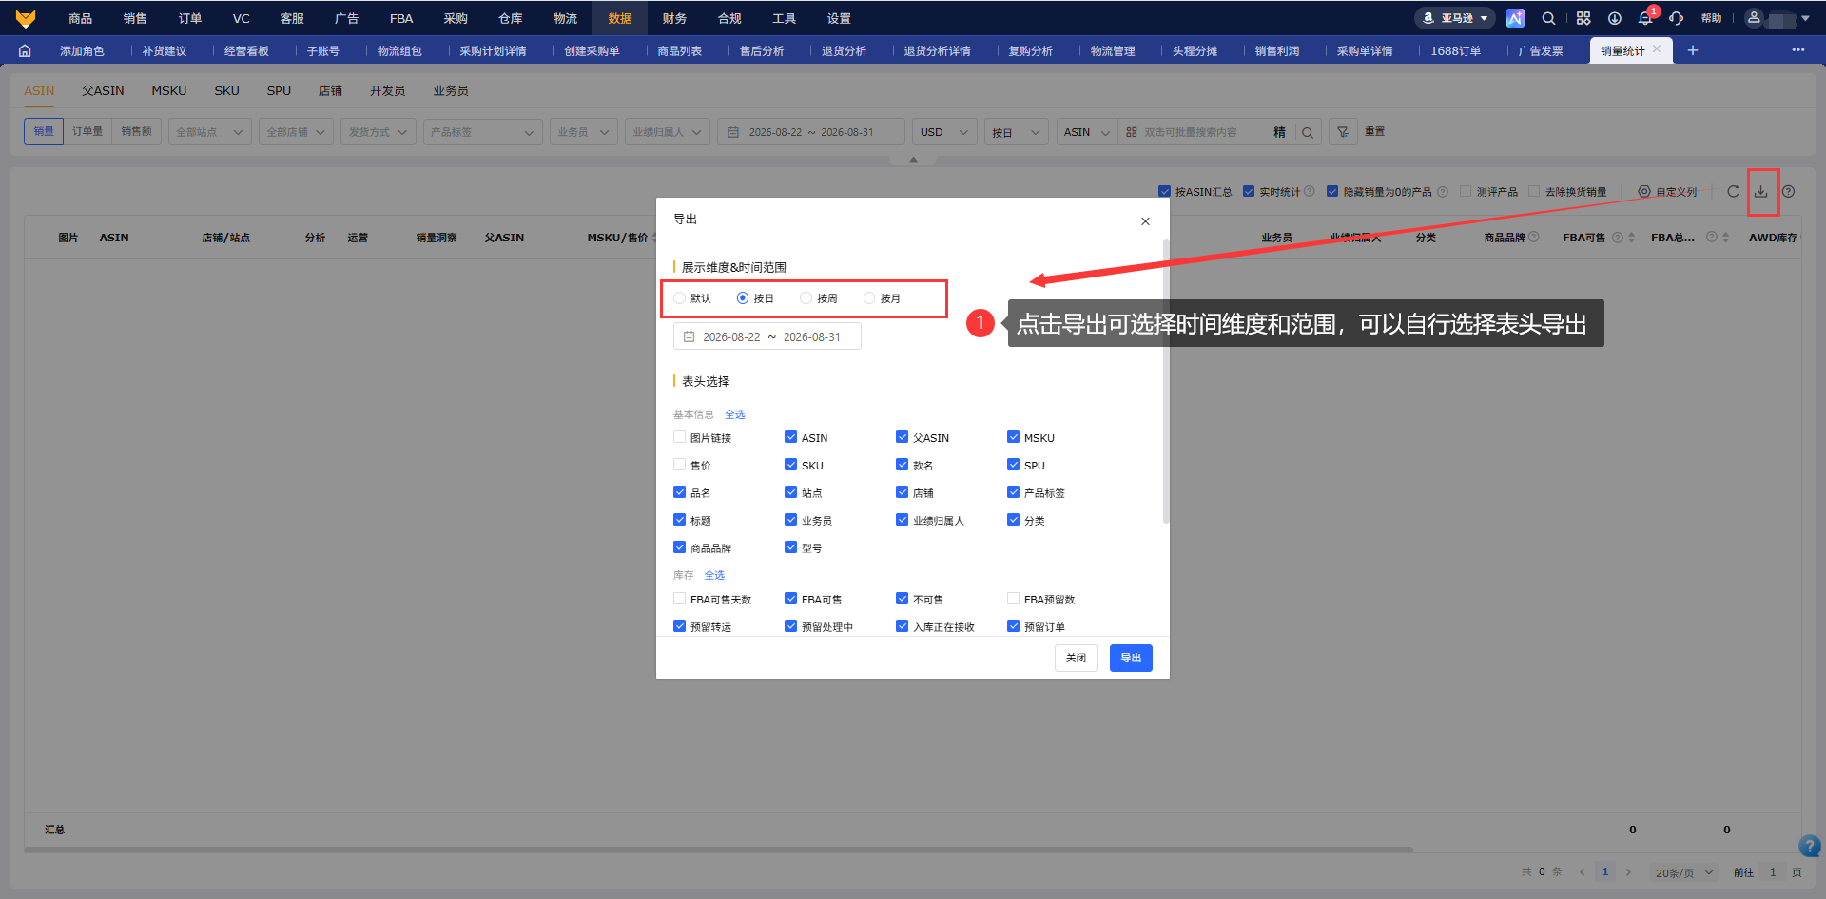Expand the 全部站点 dropdown

pos(210,132)
